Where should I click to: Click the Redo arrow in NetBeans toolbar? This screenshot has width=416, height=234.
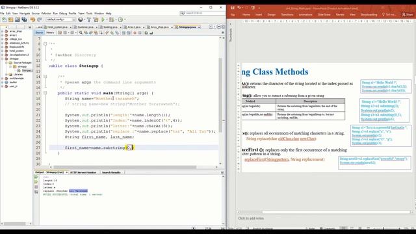[39, 19]
